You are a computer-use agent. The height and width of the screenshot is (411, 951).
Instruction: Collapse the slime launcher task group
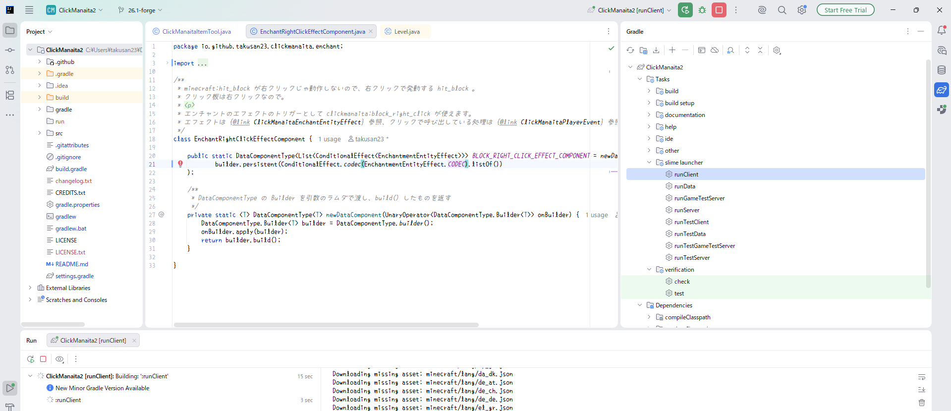coord(649,163)
